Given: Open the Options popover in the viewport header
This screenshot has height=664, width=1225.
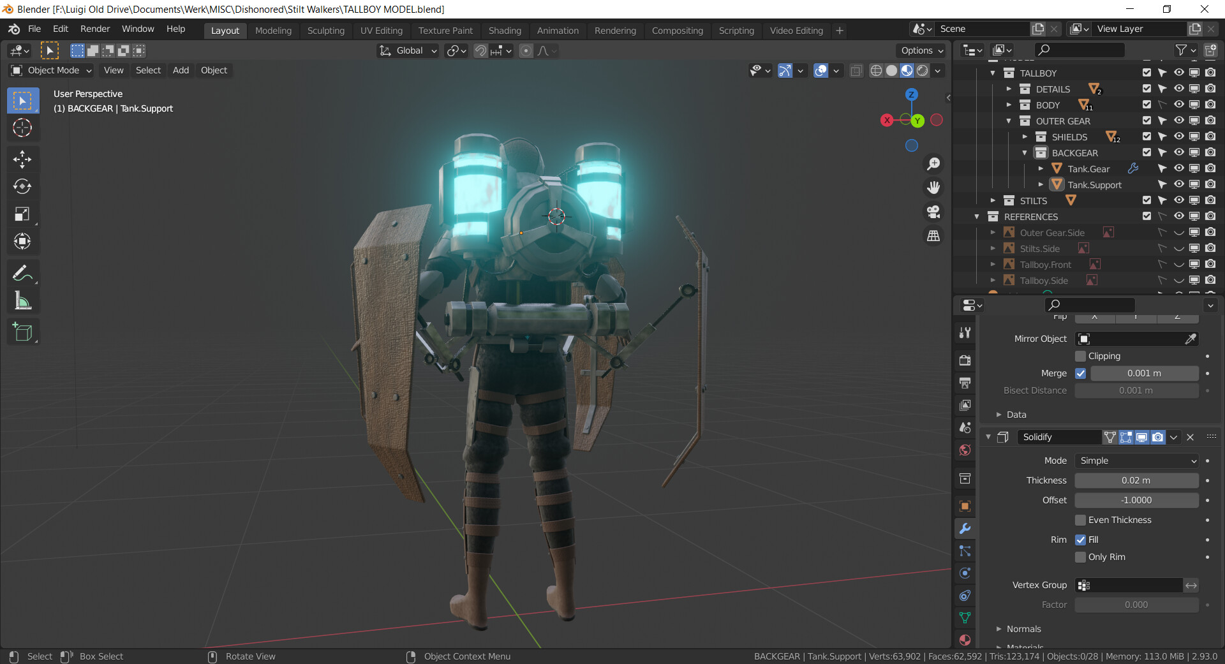Looking at the screenshot, I should (x=921, y=50).
